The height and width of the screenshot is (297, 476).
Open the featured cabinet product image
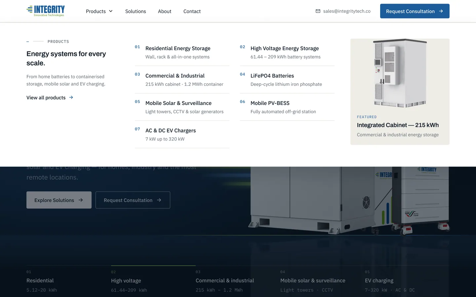pos(400,74)
